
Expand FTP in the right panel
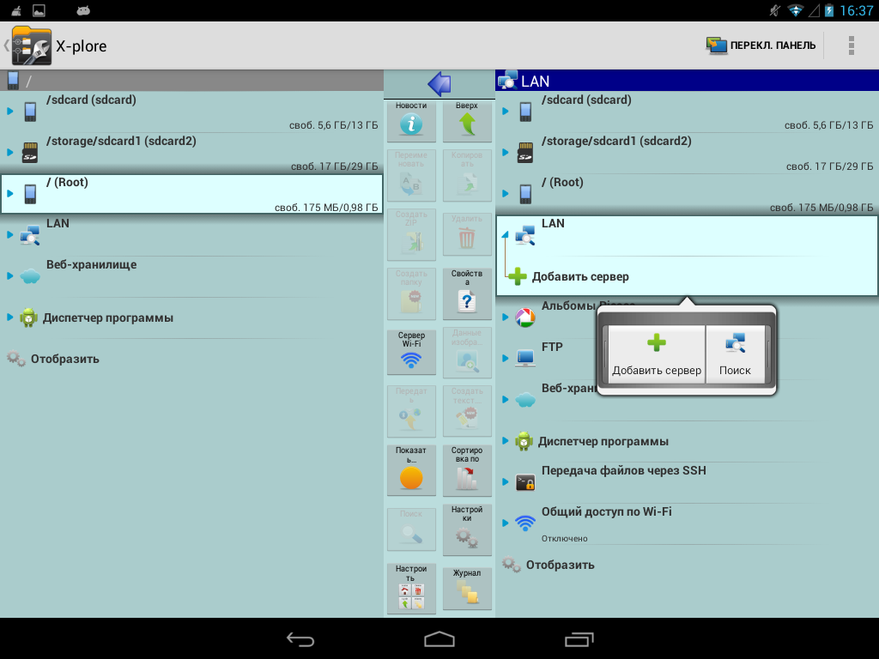coord(505,358)
